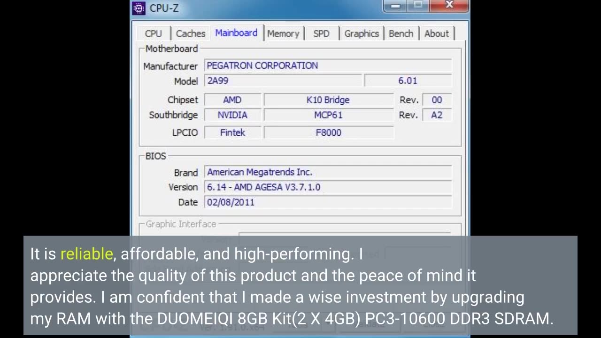Open the Caches tab
Viewport: 601px width, 338px height.
(x=190, y=33)
